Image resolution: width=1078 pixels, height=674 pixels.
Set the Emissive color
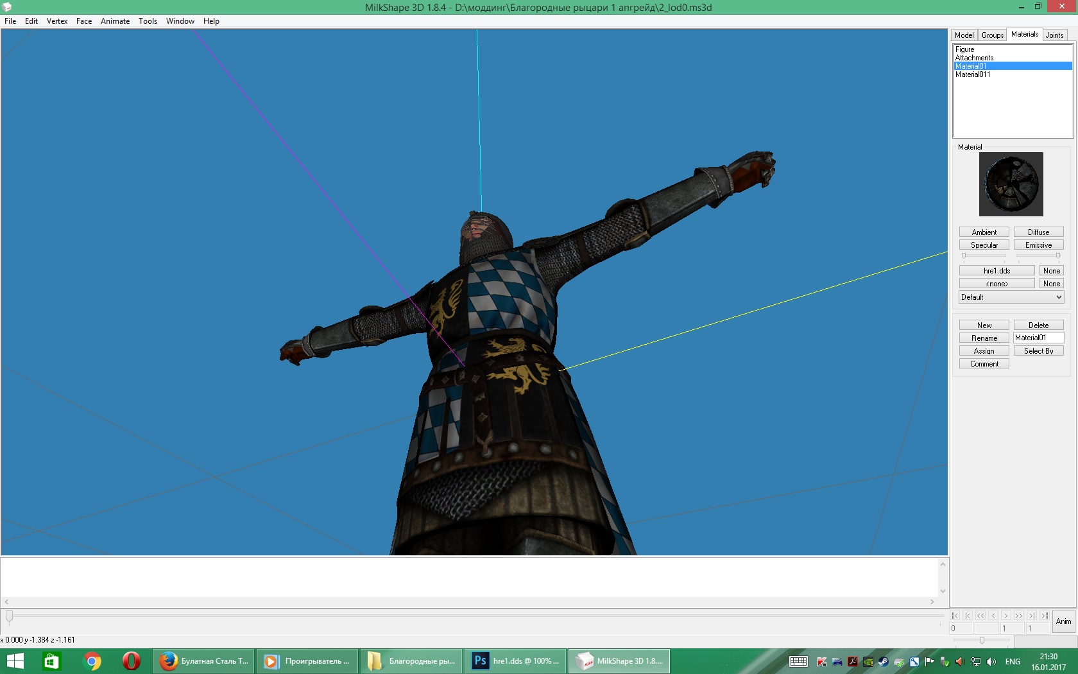click(x=1039, y=245)
